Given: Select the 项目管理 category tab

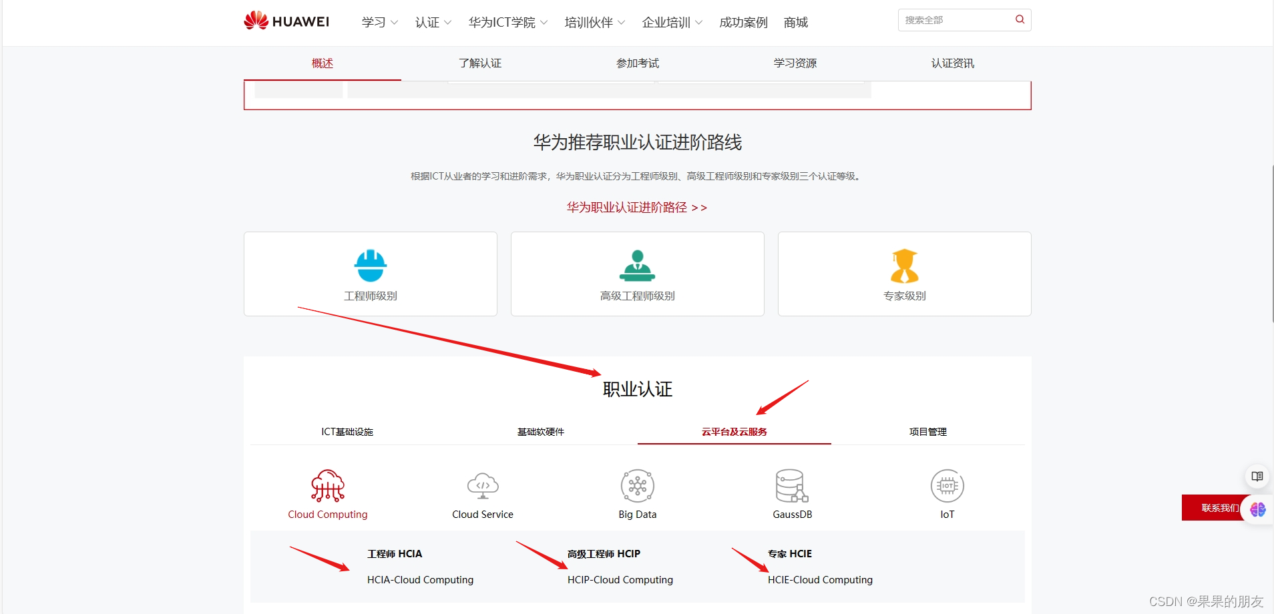Looking at the screenshot, I should click(x=928, y=432).
